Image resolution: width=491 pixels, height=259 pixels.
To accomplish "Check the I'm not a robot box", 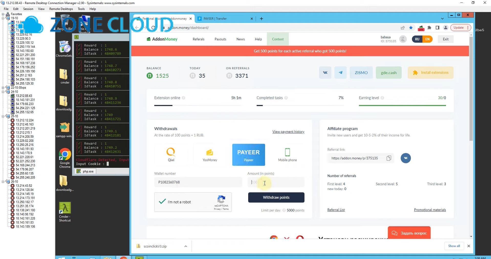I will (x=162, y=202).
